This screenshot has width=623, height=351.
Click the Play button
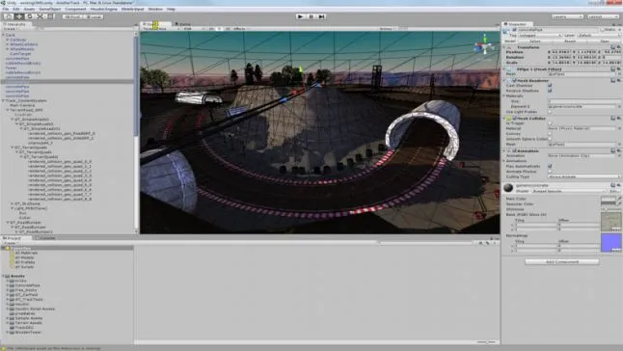[x=300, y=16]
